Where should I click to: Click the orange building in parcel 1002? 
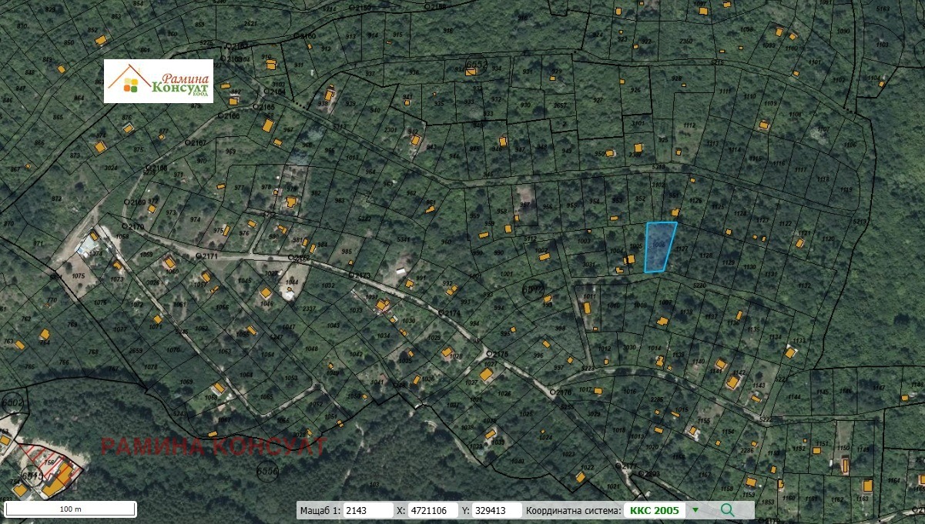click(x=543, y=256)
